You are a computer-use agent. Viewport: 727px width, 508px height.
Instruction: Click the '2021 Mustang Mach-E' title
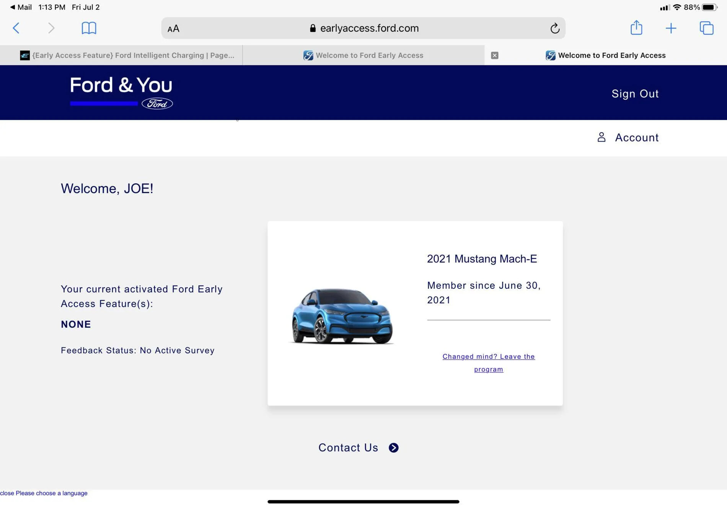click(x=482, y=259)
